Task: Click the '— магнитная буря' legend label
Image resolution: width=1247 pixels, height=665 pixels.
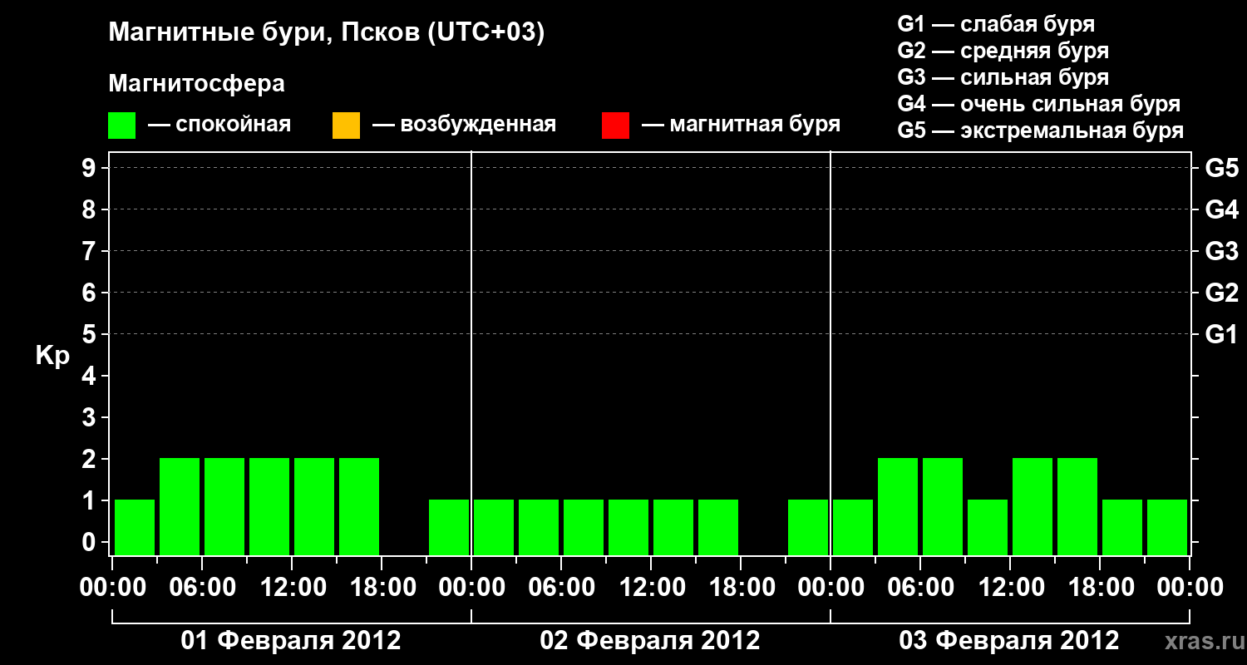Action: click(742, 125)
